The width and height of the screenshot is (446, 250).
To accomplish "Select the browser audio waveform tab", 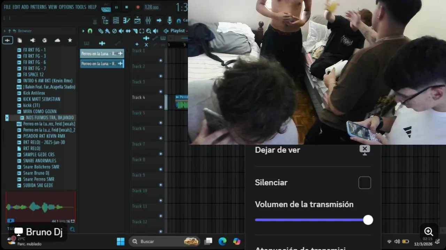I will 7,40.
